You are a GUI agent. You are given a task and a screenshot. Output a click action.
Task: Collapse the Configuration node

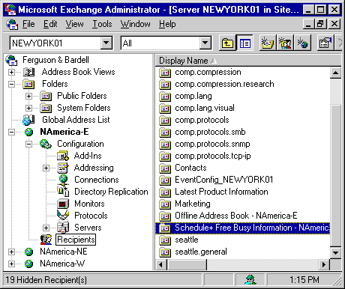pos(28,144)
